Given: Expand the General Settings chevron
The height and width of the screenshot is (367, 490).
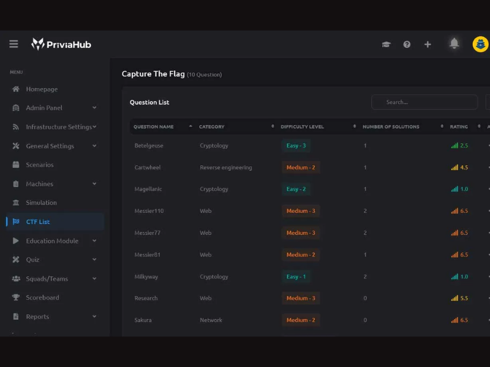Looking at the screenshot, I should pos(94,146).
